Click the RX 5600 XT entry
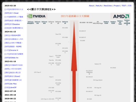136x102 pixels. pos(89,91)
